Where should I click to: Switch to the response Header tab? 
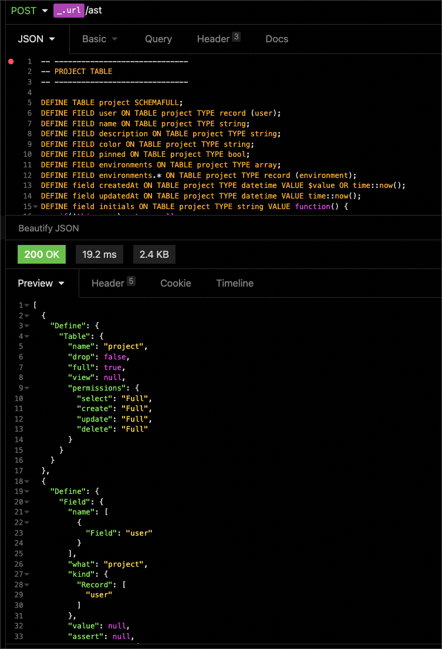tap(113, 283)
